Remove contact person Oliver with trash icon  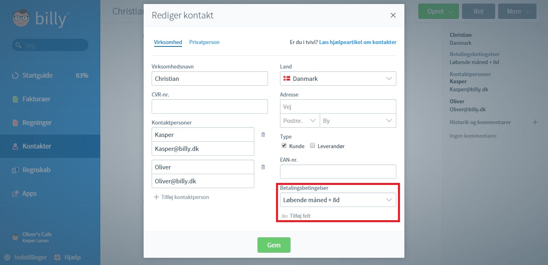(263, 167)
